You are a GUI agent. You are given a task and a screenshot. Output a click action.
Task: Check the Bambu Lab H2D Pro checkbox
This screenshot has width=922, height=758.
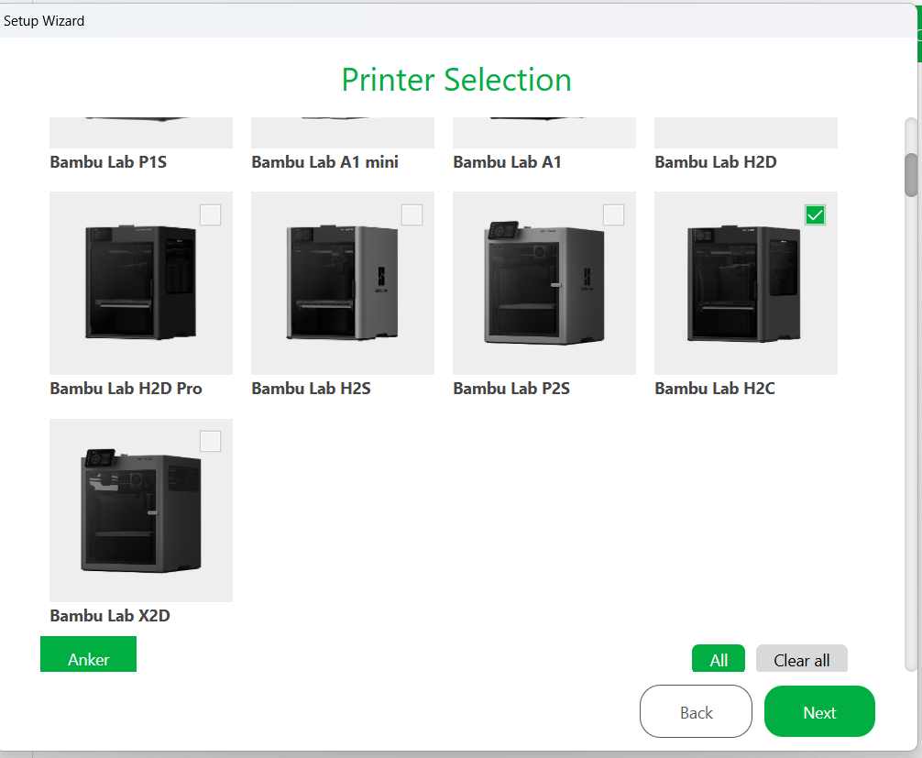coord(210,214)
